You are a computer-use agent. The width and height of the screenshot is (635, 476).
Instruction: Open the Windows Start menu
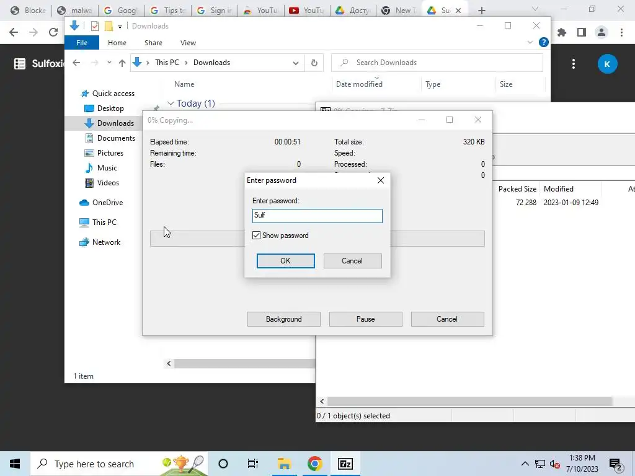[x=15, y=464]
